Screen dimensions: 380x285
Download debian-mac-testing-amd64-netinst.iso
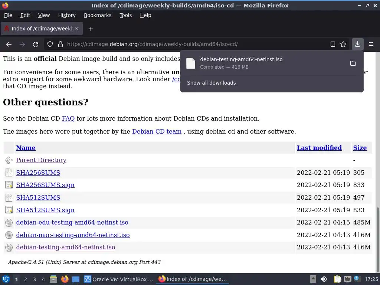click(73, 235)
